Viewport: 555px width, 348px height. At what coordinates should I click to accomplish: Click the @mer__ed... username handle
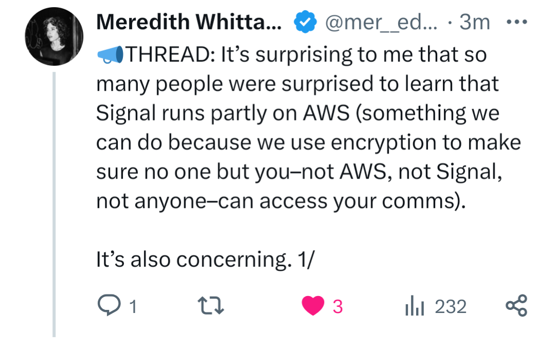tap(379, 23)
